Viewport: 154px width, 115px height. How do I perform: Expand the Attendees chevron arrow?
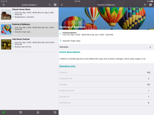[150, 47]
